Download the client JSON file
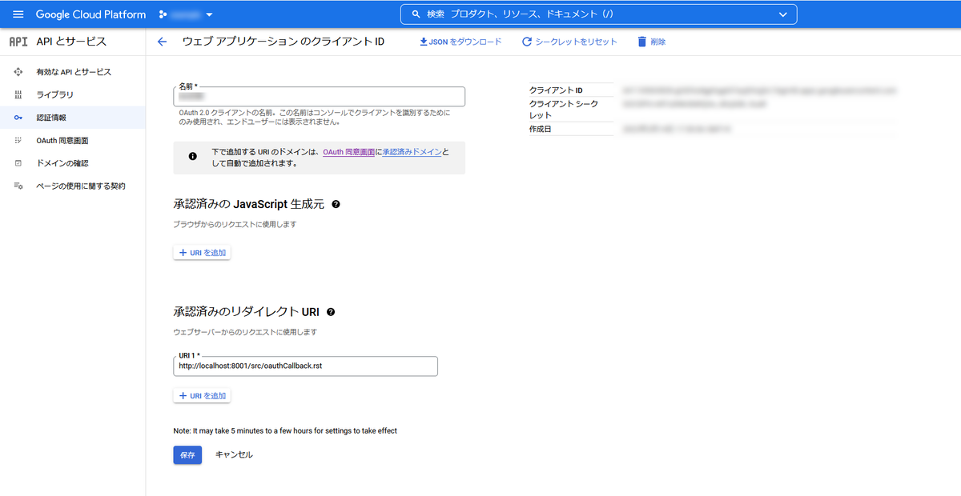Image resolution: width=961 pixels, height=496 pixels. (x=460, y=42)
